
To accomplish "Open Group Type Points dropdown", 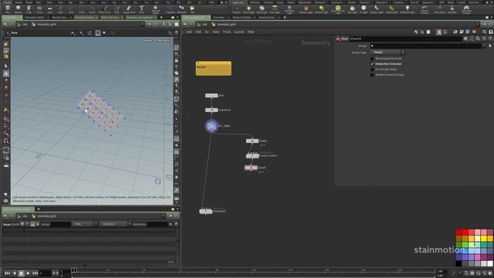I will click(x=387, y=53).
